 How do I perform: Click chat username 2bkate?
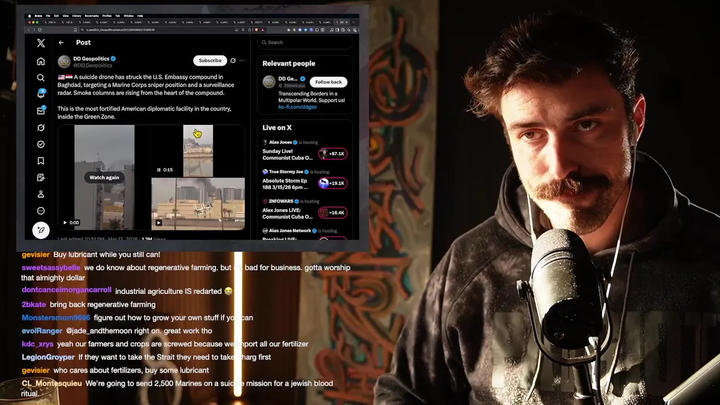pos(34,304)
